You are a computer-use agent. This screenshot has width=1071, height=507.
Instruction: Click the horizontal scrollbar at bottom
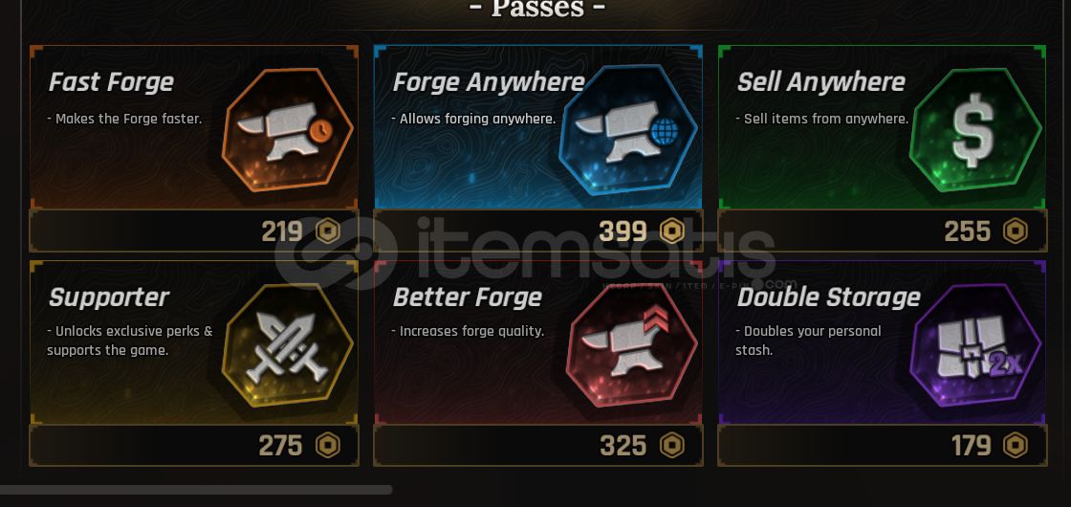[196, 489]
